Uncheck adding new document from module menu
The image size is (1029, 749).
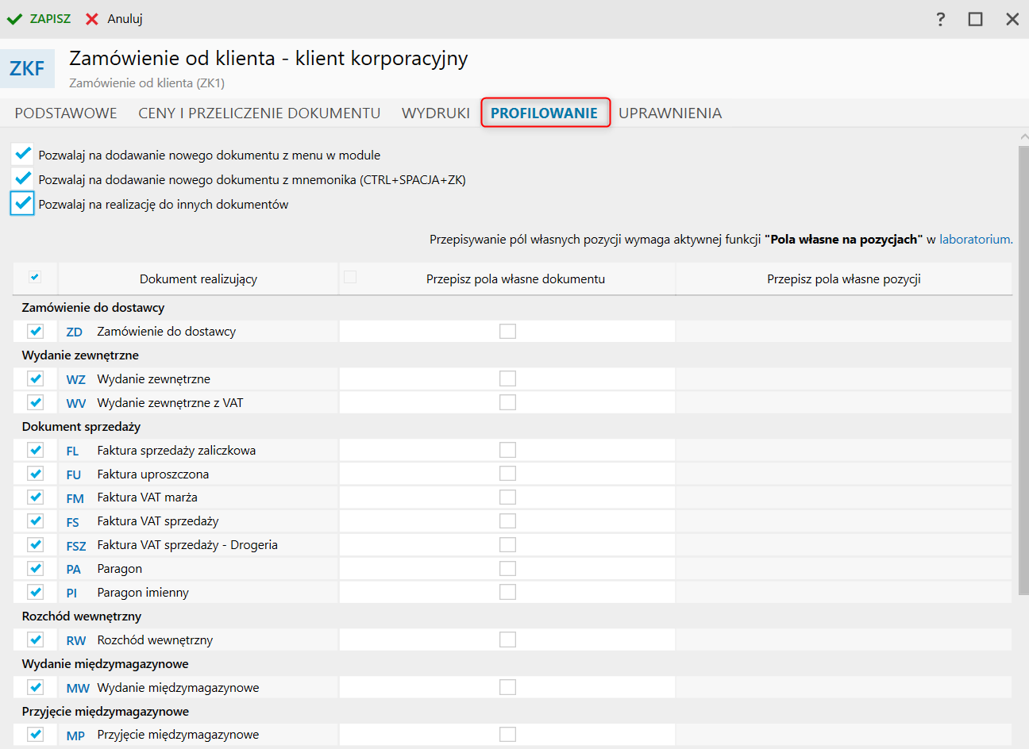(x=23, y=154)
